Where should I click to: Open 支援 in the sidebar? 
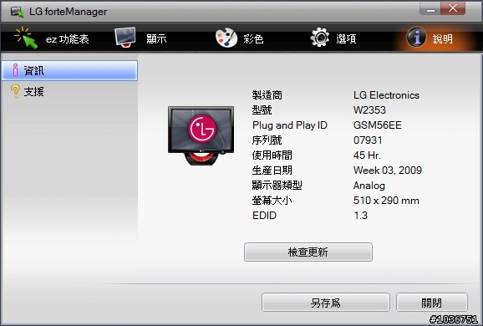(69, 91)
